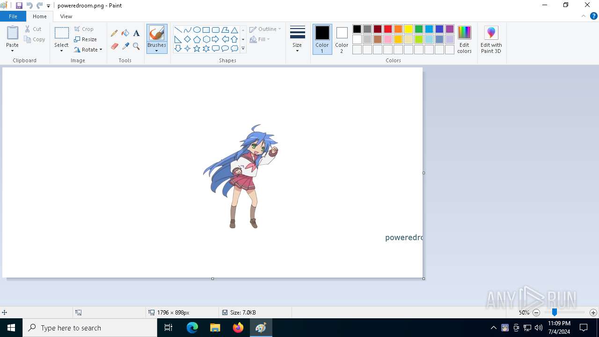Viewport: 599px width, 337px height.
Task: Click the Cut button
Action: [33, 29]
